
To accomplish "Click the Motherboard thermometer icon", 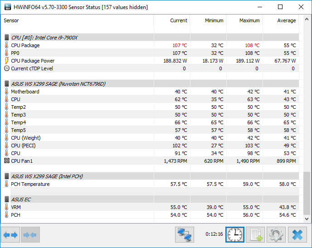I will tap(6, 91).
